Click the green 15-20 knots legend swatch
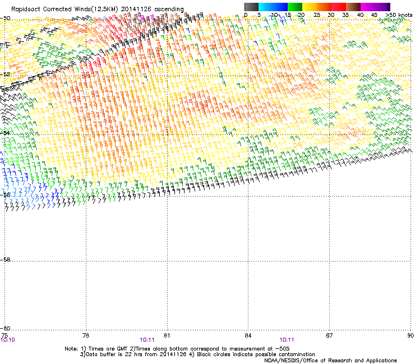415x364 pixels. tap(294, 7)
